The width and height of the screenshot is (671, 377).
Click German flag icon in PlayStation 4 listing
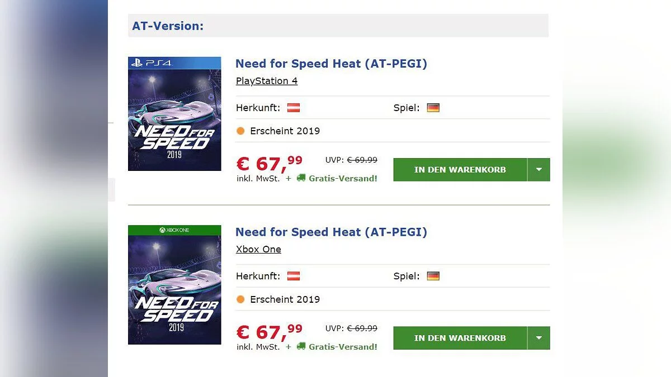tap(433, 108)
